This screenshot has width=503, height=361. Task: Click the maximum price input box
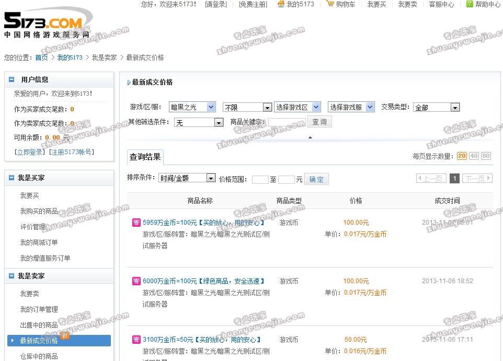pyautogui.click(x=287, y=180)
